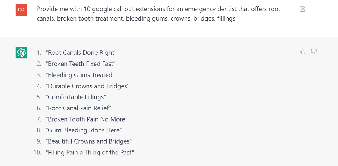The image size is (338, 166).
Task: Click the red KO user avatar
Action: coord(21,10)
